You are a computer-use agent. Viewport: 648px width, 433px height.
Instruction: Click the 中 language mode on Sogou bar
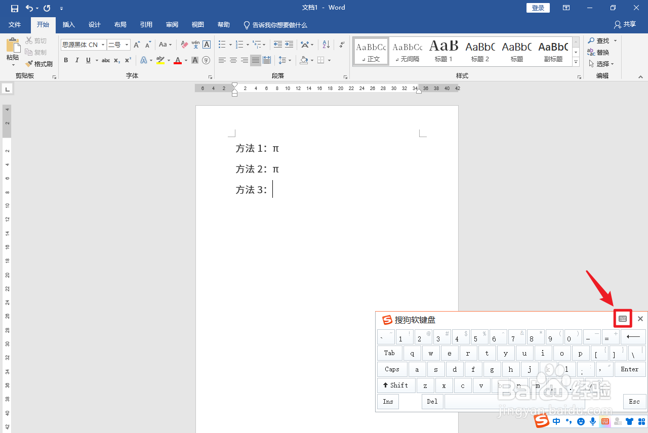click(557, 421)
